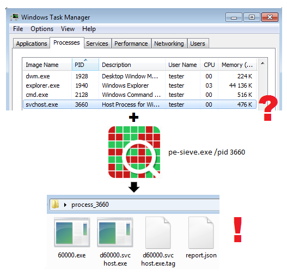Select the explorer.exe process row

point(139,85)
